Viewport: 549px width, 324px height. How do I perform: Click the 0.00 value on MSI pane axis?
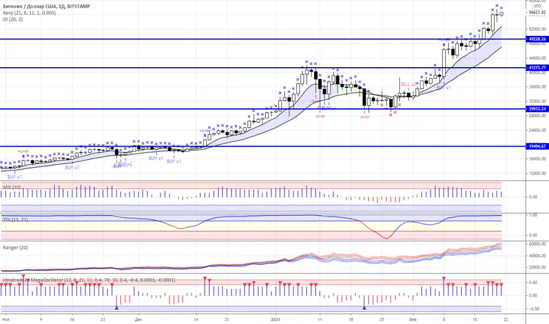click(533, 197)
